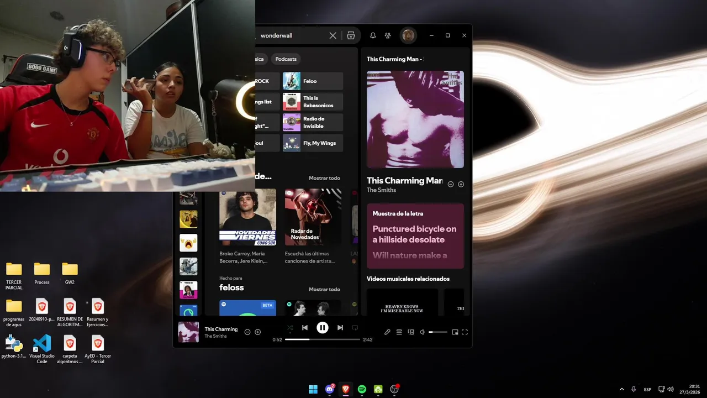Click the plus icon beside the song title
Screen dimensions: 707x398
coord(461,184)
